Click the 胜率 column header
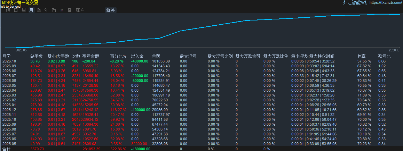 point(362,56)
